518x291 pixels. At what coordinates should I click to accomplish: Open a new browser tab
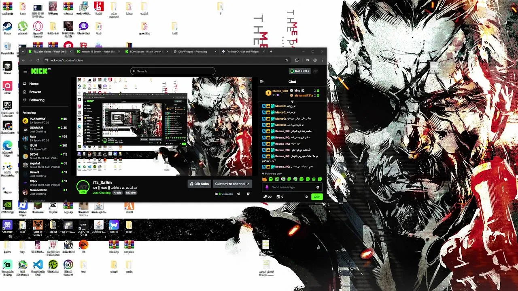(x=271, y=51)
